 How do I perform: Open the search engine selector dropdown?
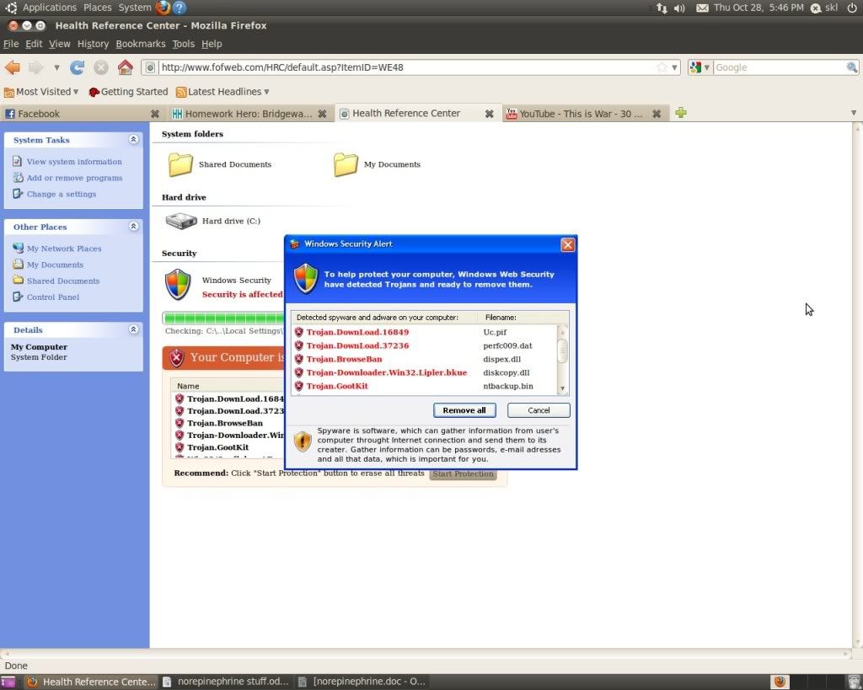(700, 67)
